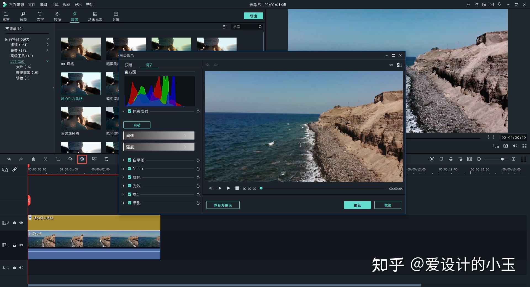
Task: Click the 保存为预设 button
Action: click(223, 205)
